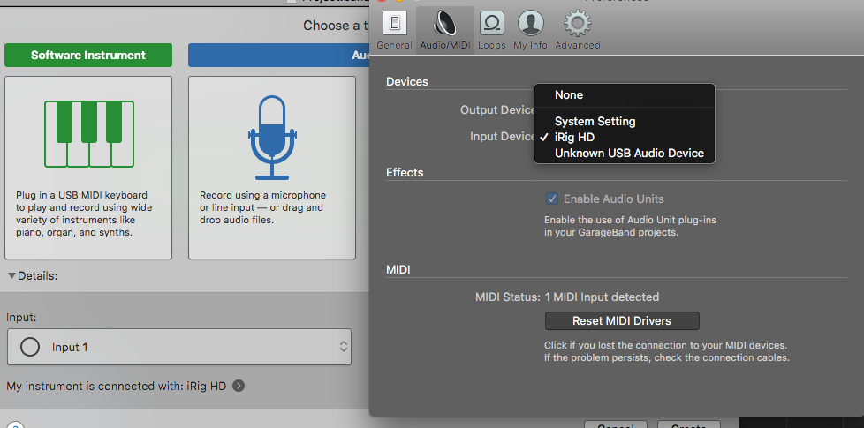Viewport: 864px width, 428px height.
Task: Open the Input 1 dropdown
Action: coord(179,347)
